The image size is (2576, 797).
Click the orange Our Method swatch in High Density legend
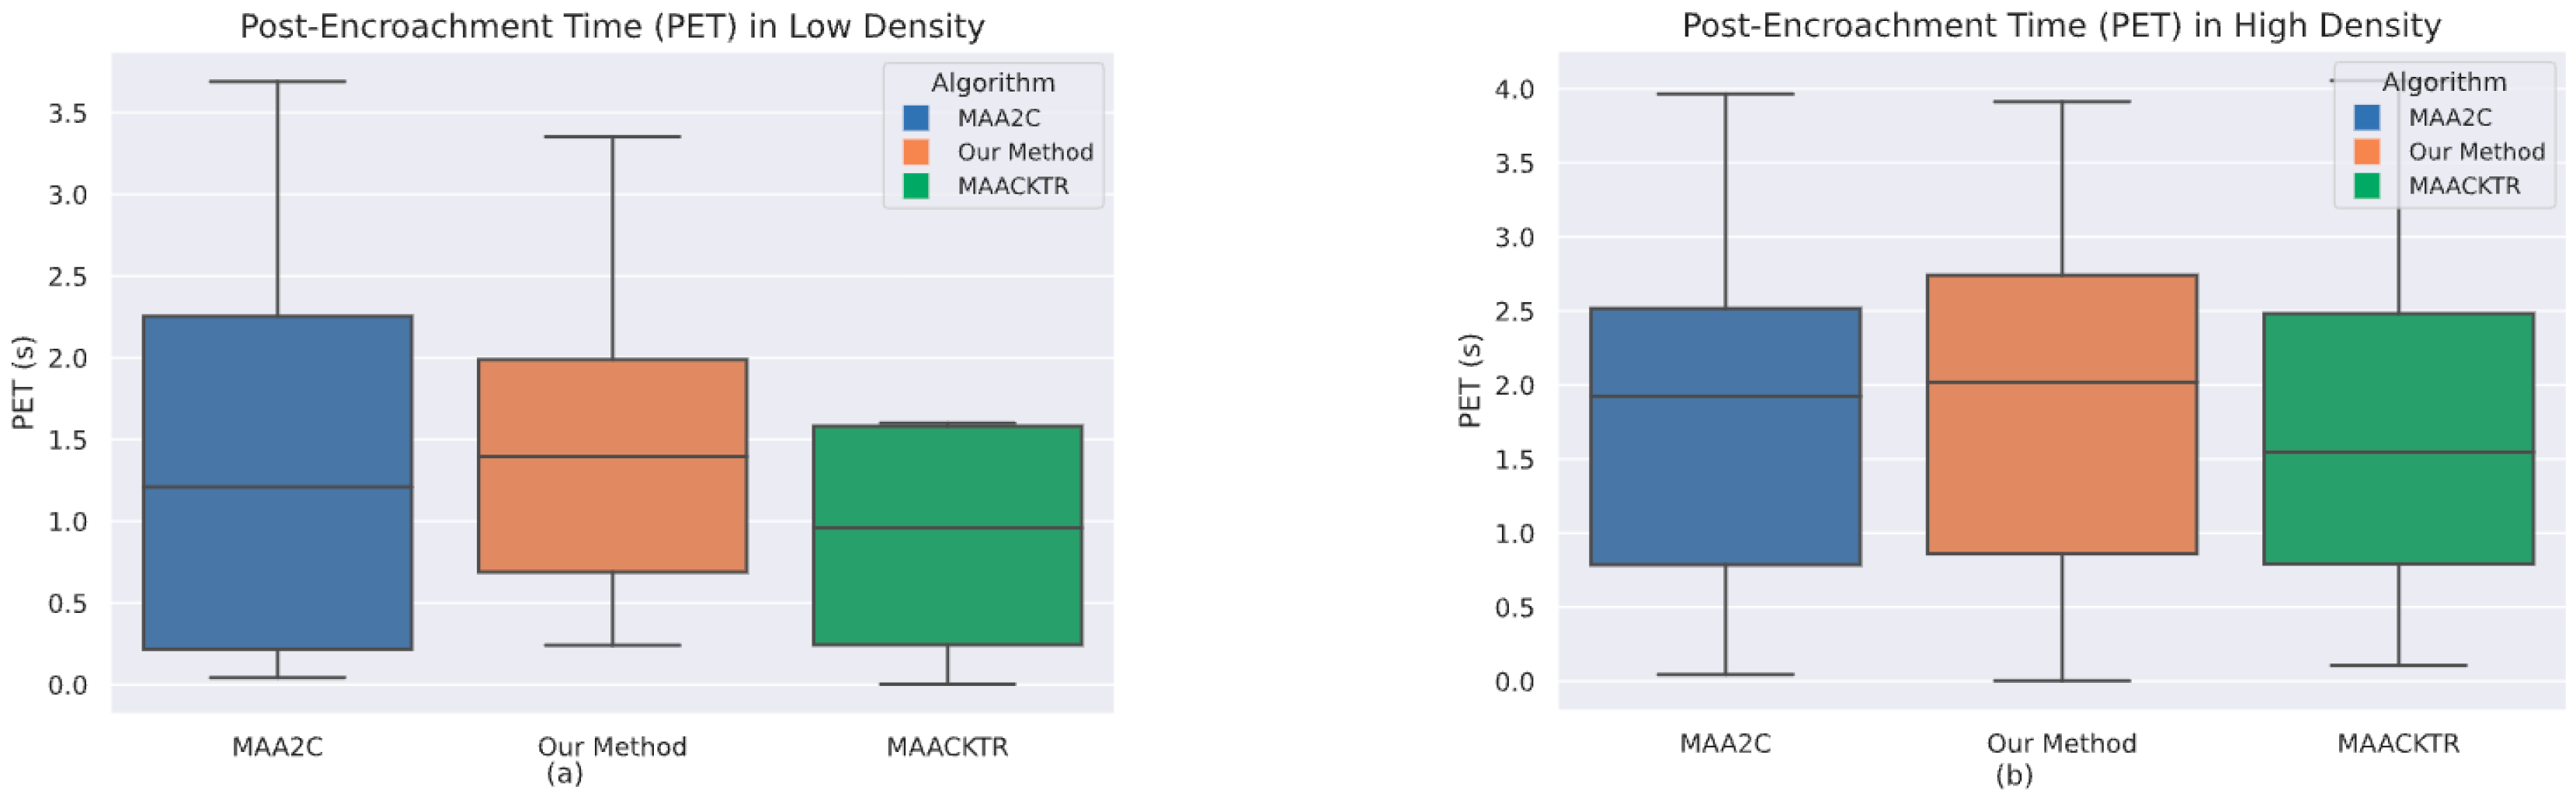coord(2367,152)
